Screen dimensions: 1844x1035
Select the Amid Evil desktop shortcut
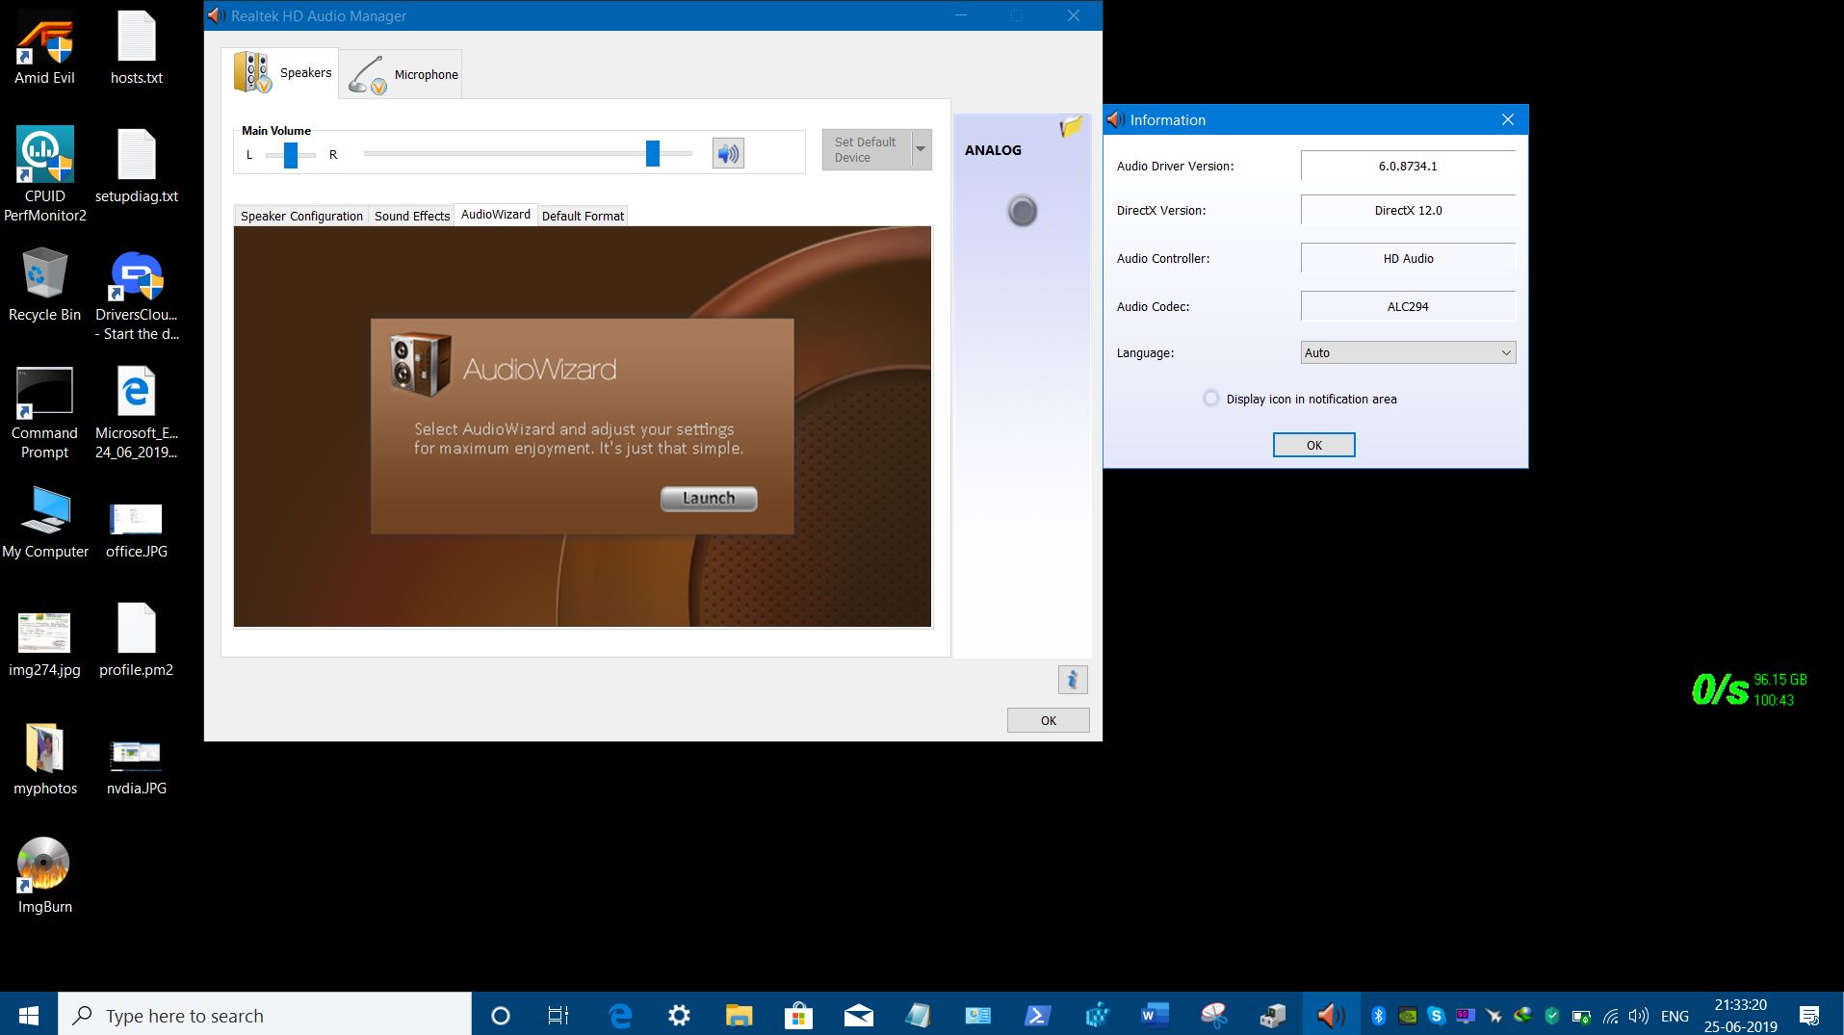(44, 48)
